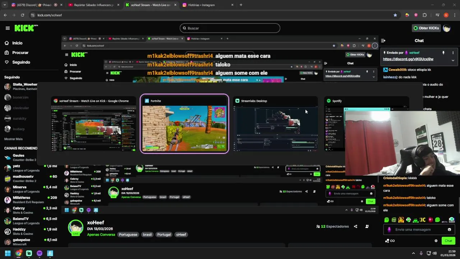Image resolution: width=460 pixels, height=259 pixels.
Task: Open chat settings gear
Action: coord(436,241)
